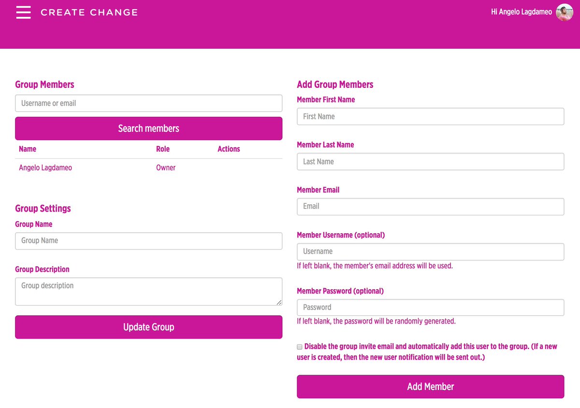This screenshot has height=408, width=580.
Task: Click the Add Member button
Action: [431, 387]
